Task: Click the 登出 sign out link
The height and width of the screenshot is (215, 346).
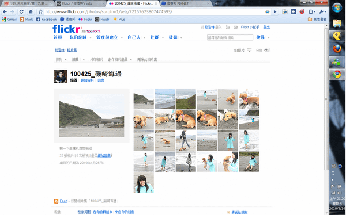Action: 266,27
